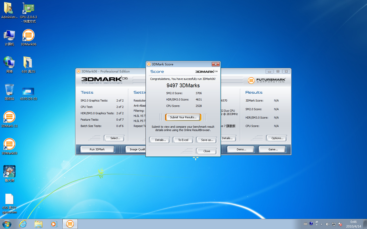The height and width of the screenshot is (229, 367).
Task: Click the Select button under Tests
Action: point(115,138)
